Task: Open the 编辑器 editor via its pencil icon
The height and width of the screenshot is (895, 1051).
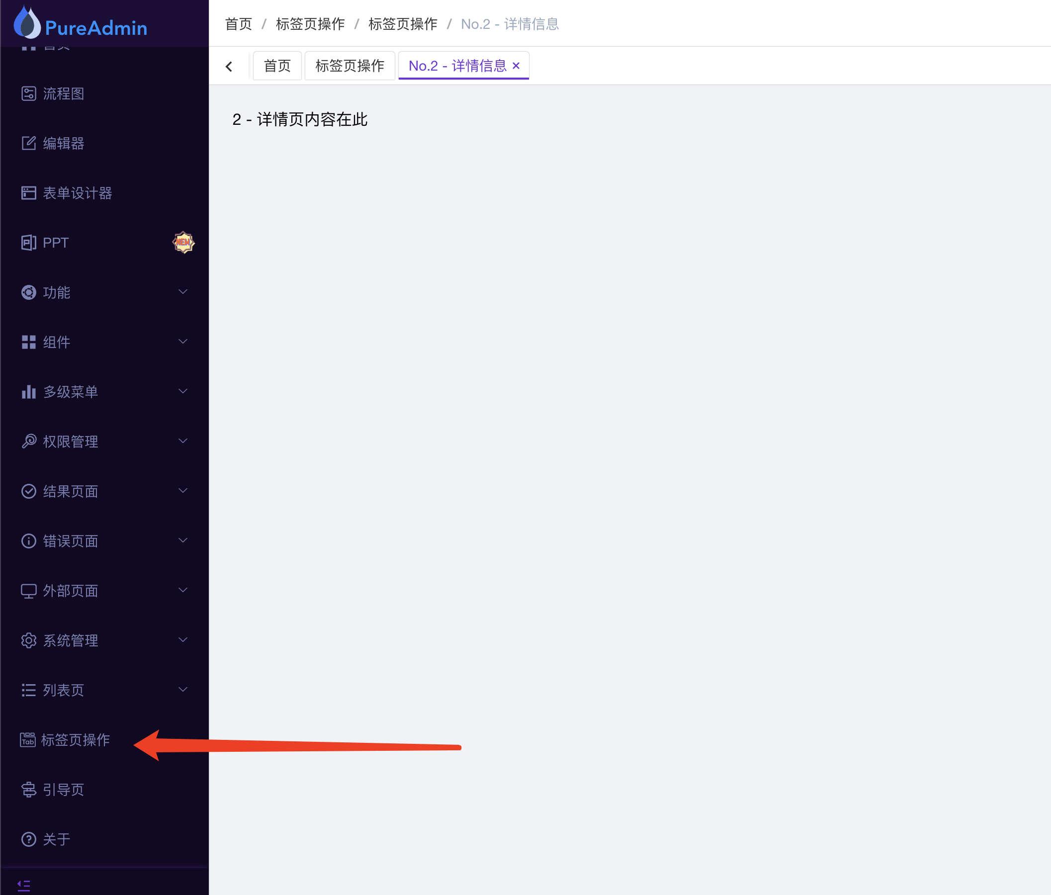Action: (28, 143)
